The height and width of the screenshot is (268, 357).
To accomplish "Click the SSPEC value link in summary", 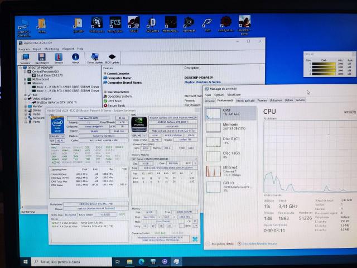I will coord(94,131).
